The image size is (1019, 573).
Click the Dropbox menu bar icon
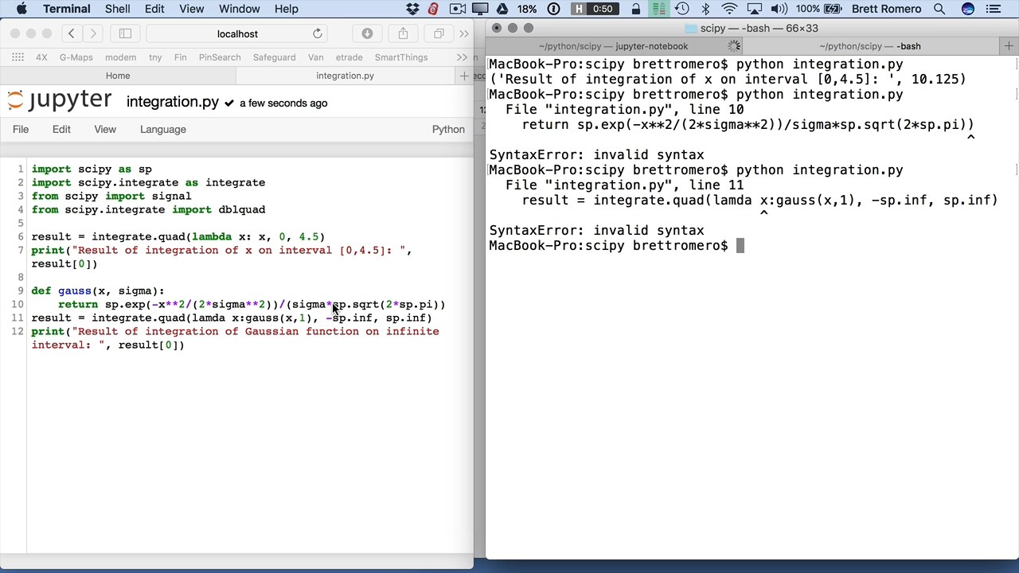[412, 9]
